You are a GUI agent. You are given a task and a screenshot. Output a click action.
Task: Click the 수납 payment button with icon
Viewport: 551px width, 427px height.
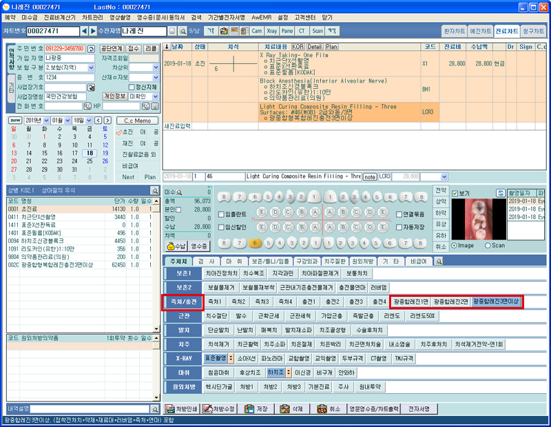tap(176, 245)
